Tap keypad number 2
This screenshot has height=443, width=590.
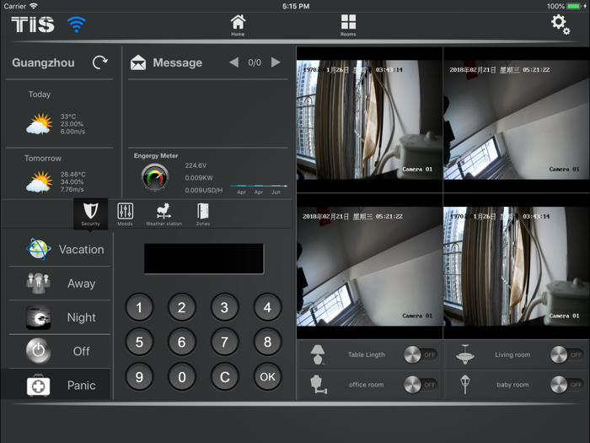tap(182, 307)
